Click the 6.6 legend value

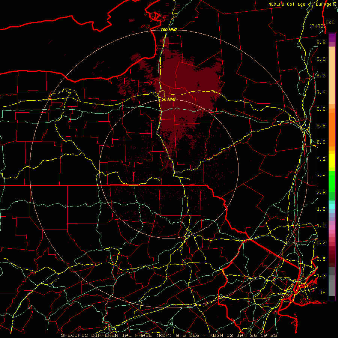321,109
